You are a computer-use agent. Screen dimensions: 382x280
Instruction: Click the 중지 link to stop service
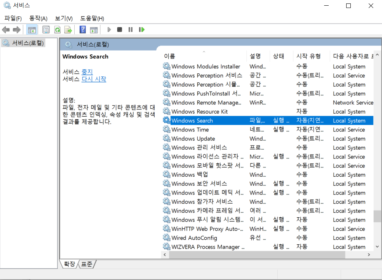click(x=87, y=72)
